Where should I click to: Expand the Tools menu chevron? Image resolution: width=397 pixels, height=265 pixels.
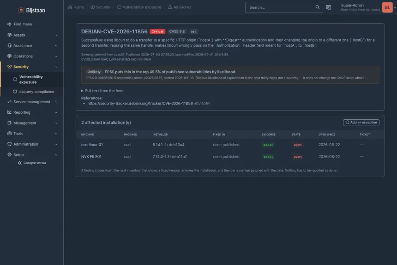(x=56, y=134)
